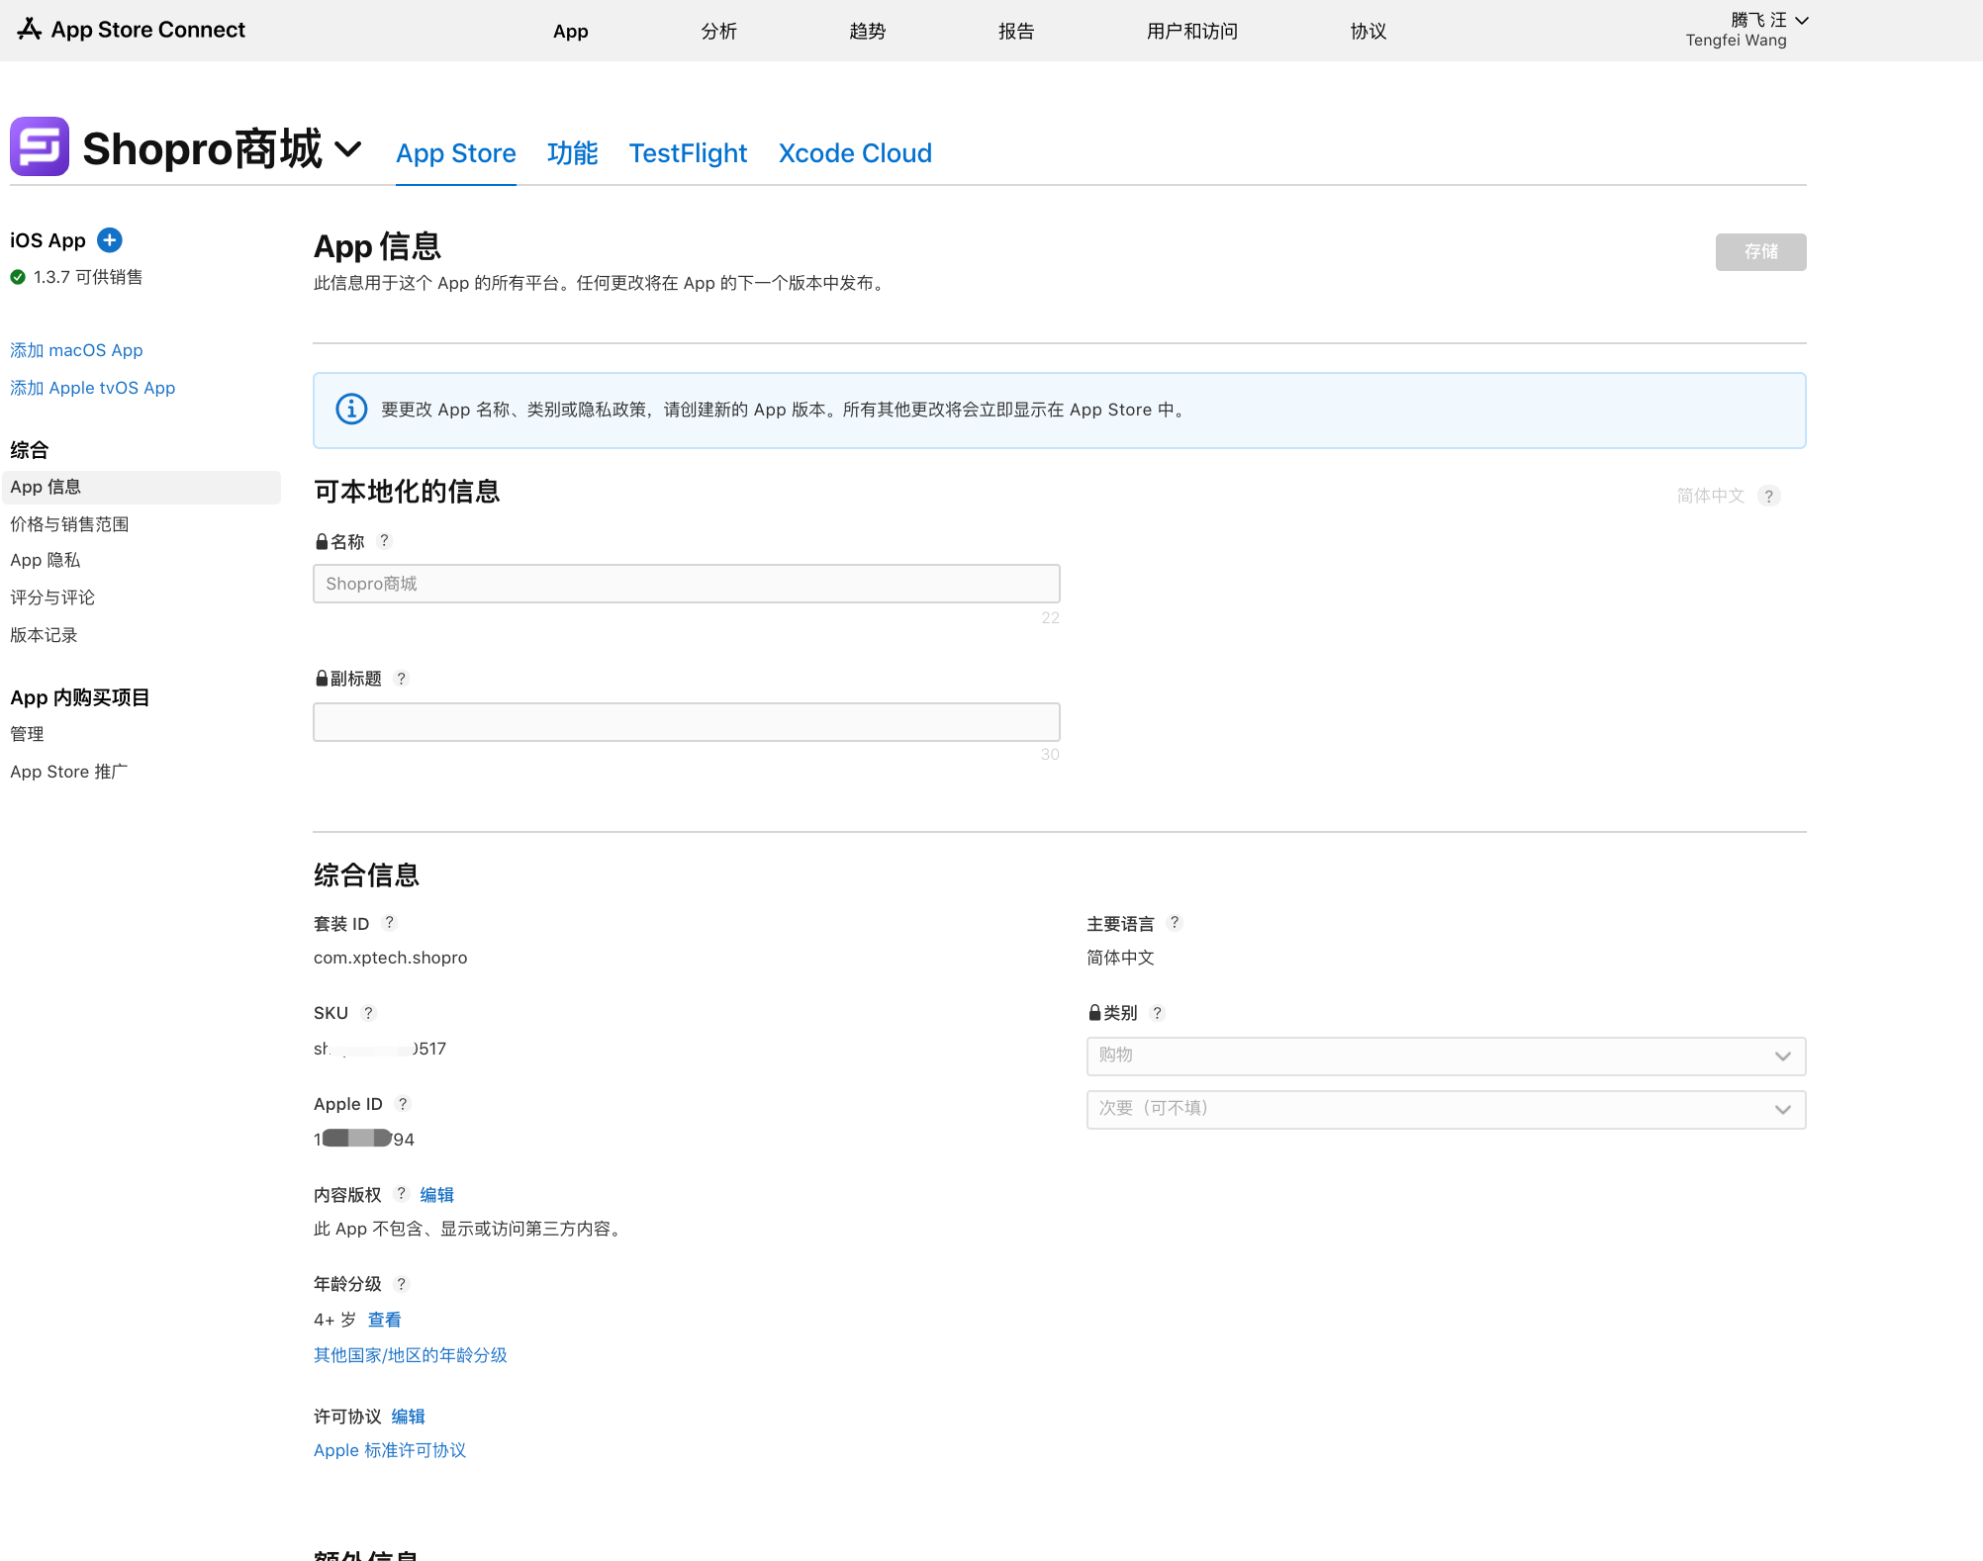Open 趋势 in the top navigation
1983x1561 pixels.
pos(867,31)
